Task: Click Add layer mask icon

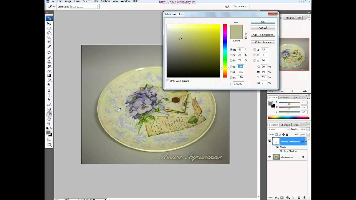Action: [282, 197]
